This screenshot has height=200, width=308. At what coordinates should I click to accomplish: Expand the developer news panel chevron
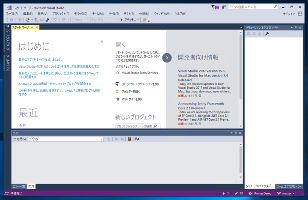pos(167,58)
